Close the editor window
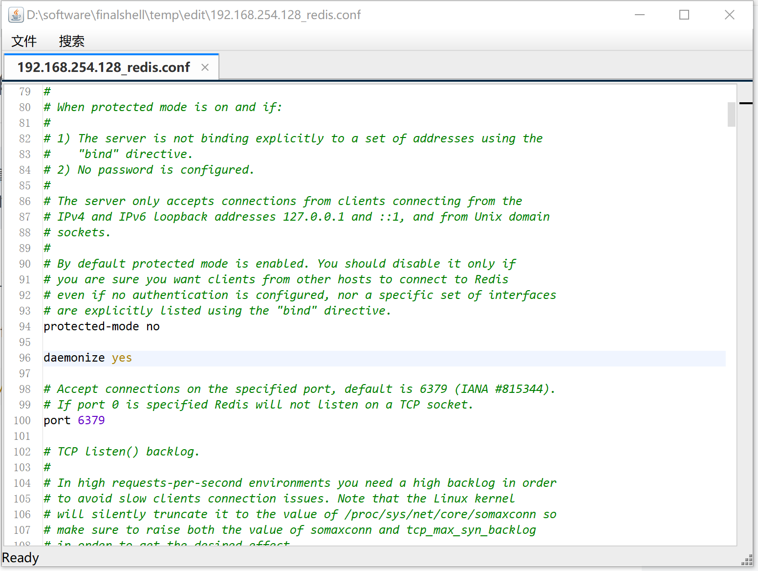 click(730, 15)
